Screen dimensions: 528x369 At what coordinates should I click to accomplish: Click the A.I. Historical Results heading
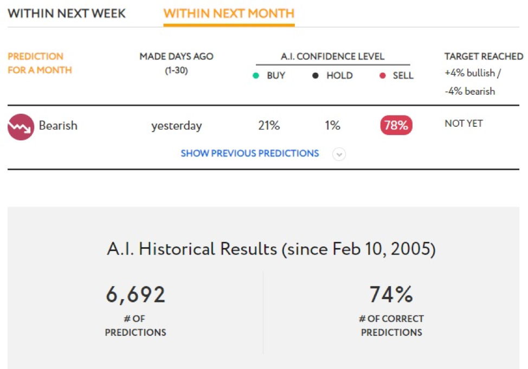coord(272,249)
